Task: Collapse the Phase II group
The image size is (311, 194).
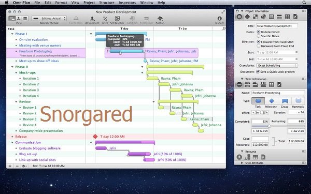Action: (x=12, y=67)
